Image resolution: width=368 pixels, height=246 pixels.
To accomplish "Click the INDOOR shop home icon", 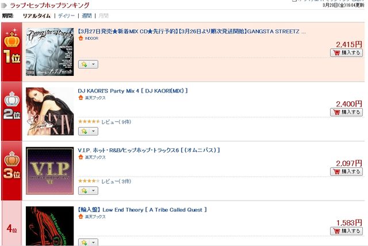I will tap(80, 38).
